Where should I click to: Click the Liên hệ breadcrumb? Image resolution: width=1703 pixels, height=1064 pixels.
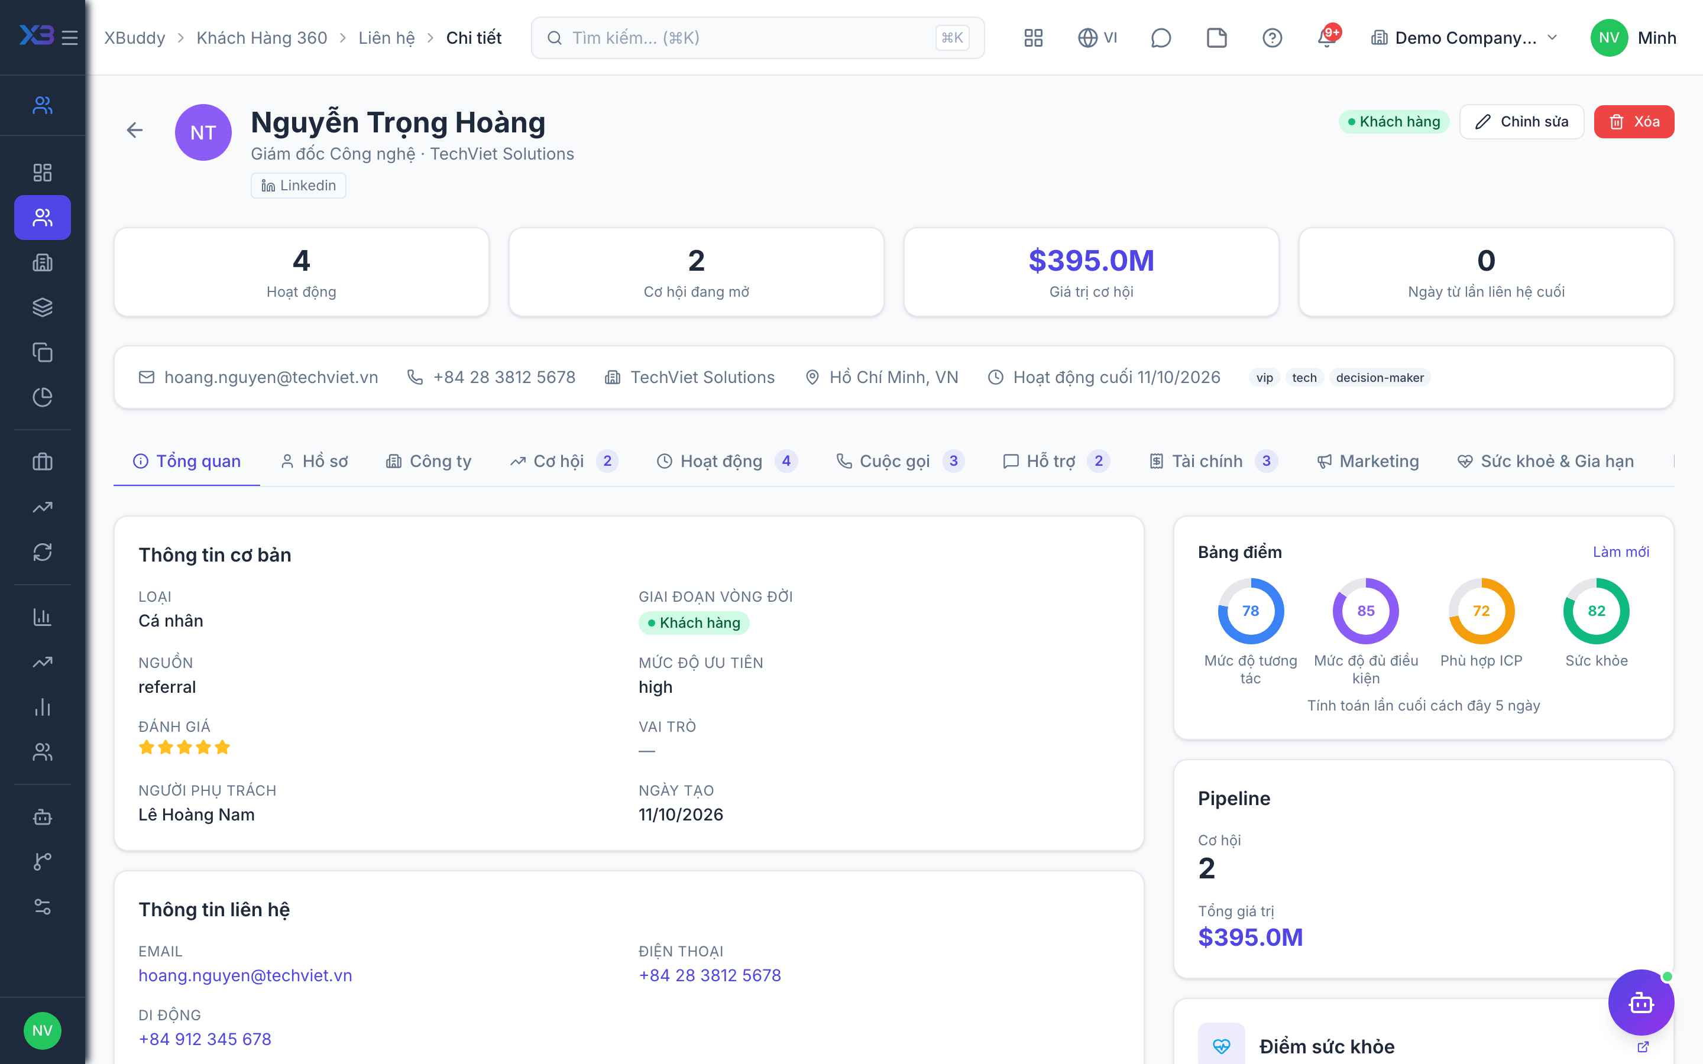[386, 37]
